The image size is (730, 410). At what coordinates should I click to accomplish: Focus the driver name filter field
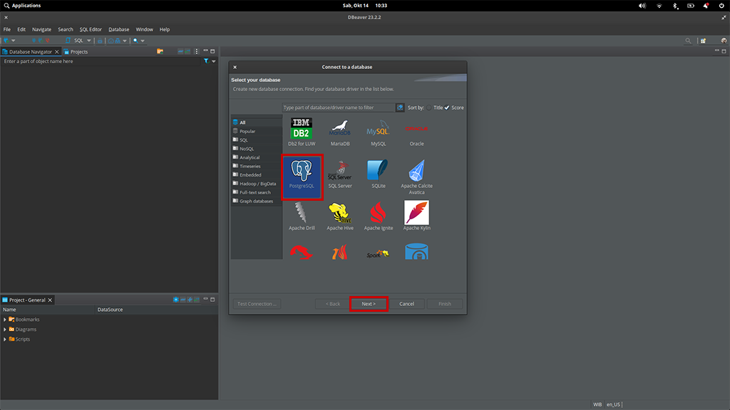coord(338,107)
